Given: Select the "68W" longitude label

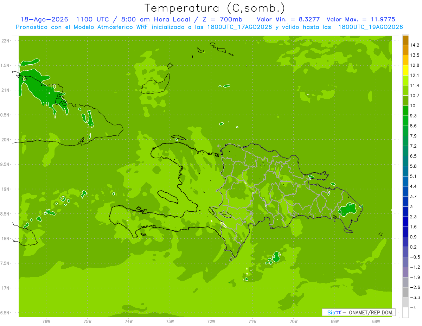Looking at the screenshot, I should click(376, 321).
